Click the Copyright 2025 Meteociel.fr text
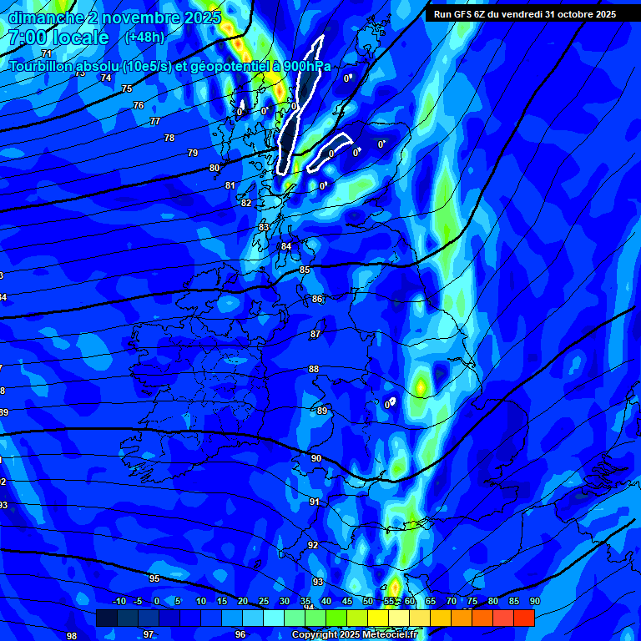 (x=354, y=634)
